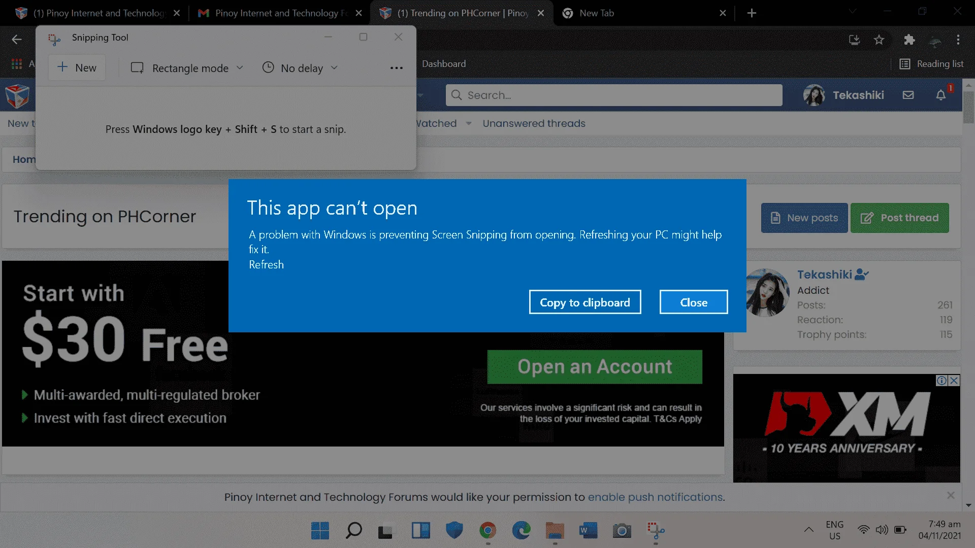Click the Post thread button
Viewport: 975px width, 548px height.
point(900,218)
